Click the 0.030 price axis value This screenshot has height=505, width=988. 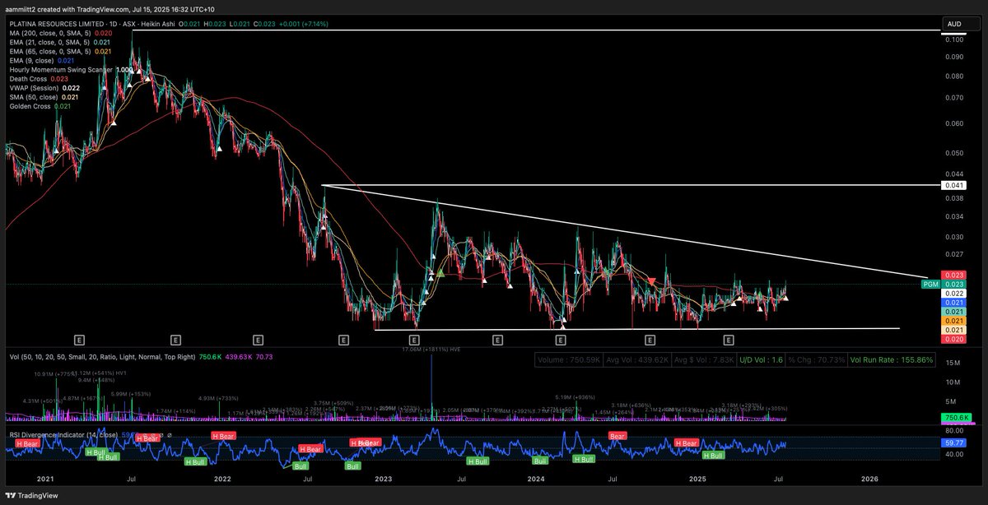coord(953,237)
